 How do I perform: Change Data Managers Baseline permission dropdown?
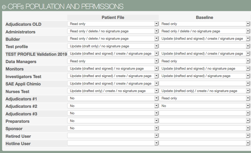[204, 61]
